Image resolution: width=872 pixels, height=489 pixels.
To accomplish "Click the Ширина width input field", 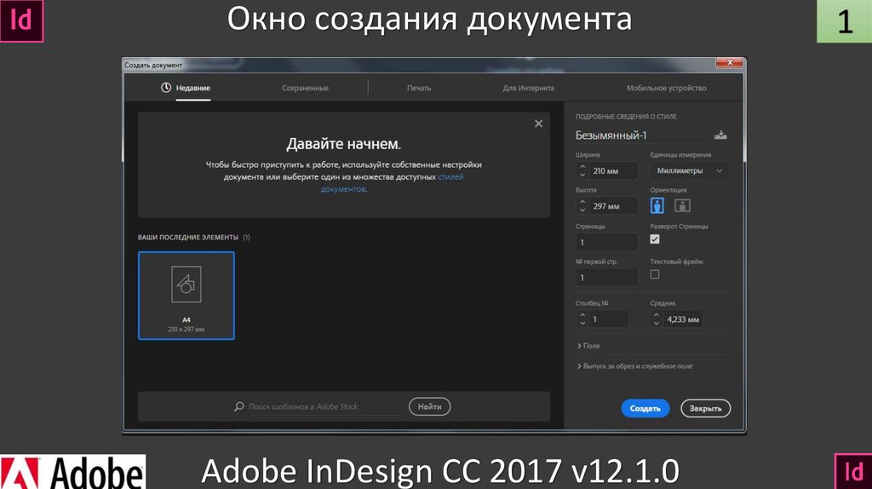I will (613, 171).
